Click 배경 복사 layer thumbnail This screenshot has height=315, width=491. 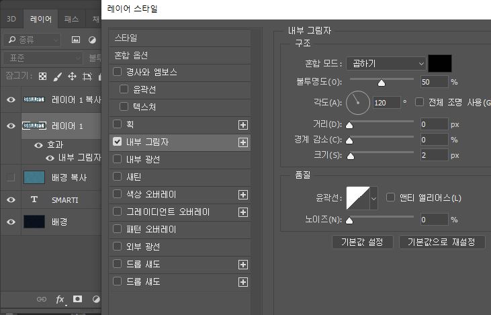tap(34, 177)
